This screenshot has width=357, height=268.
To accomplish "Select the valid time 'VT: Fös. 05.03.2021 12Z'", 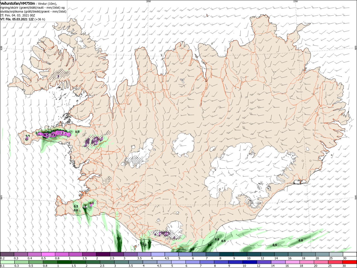I will coord(17,19).
